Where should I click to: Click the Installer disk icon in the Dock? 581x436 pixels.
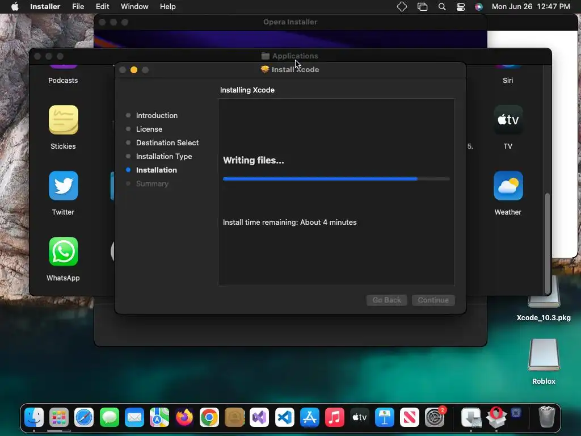tap(471, 417)
